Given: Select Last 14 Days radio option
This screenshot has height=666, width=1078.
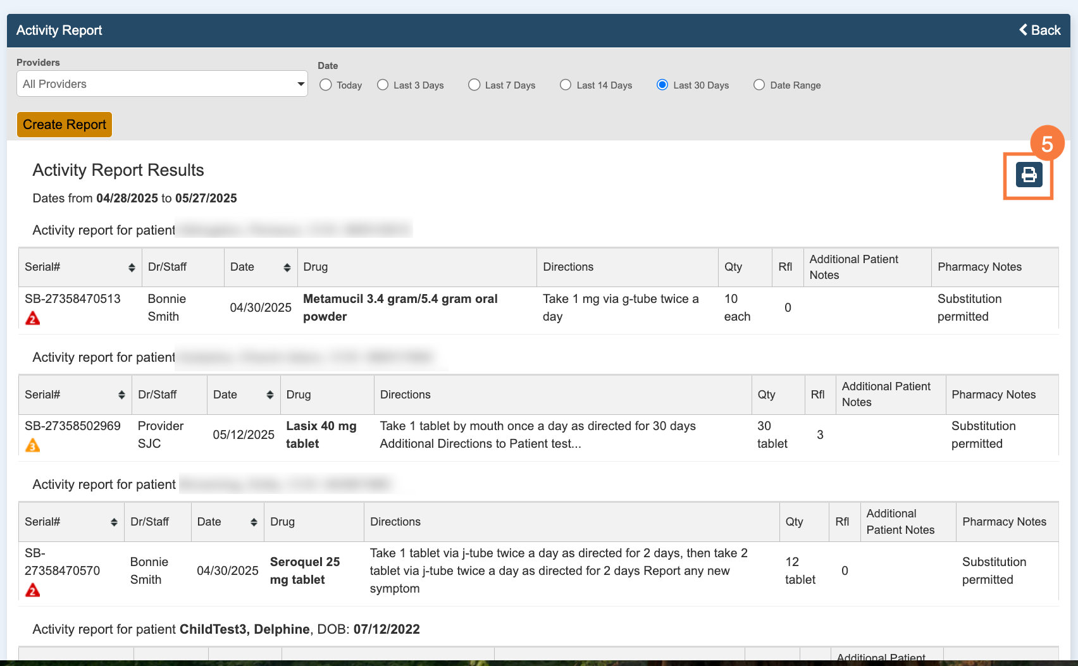Looking at the screenshot, I should point(566,85).
